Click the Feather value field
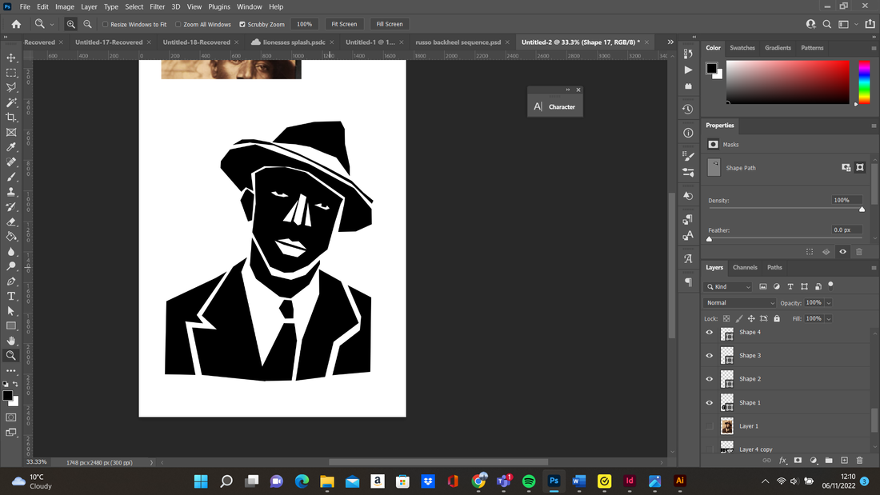The height and width of the screenshot is (495, 880). pos(846,230)
